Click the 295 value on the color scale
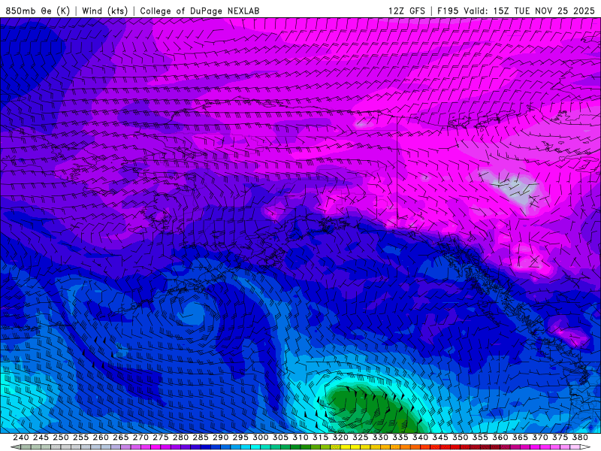Image resolution: width=601 pixels, height=451 pixels. (240, 437)
